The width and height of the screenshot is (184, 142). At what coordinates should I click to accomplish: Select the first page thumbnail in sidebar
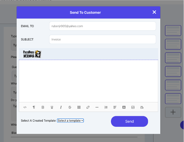click(173, 31)
